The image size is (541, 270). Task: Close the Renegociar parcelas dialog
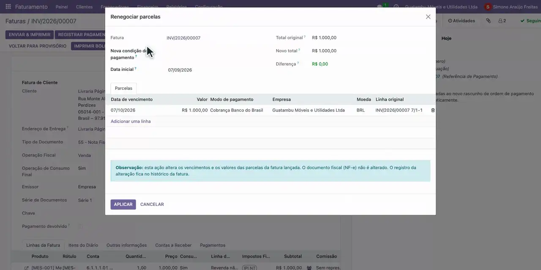coord(428,17)
